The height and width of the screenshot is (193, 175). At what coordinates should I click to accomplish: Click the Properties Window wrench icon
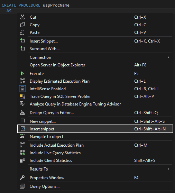(22, 178)
